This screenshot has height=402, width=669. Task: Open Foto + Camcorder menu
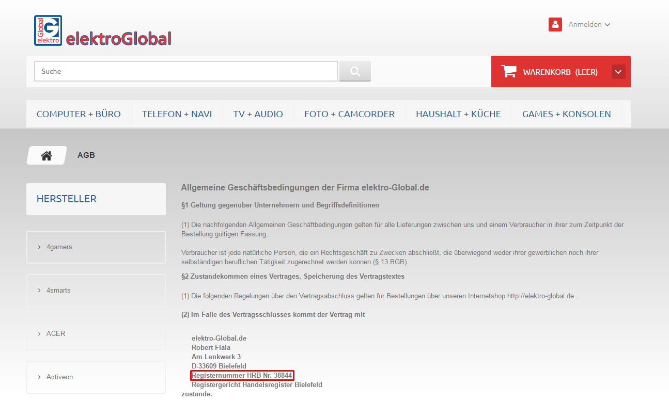coord(349,114)
